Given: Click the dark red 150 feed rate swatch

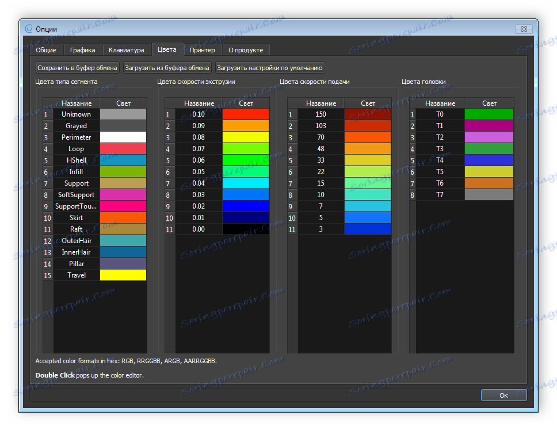Looking at the screenshot, I should [x=368, y=114].
